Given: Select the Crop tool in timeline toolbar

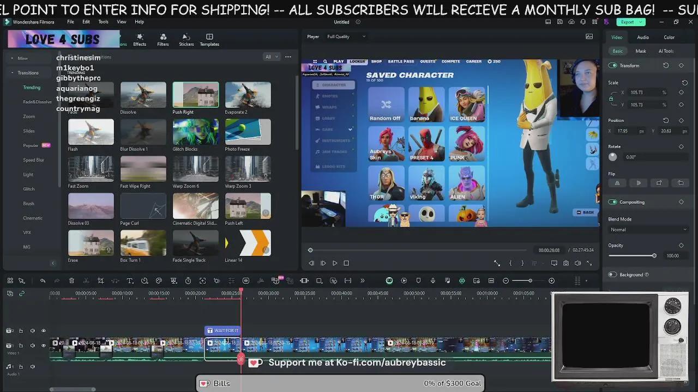Looking at the screenshot, I should pos(101,281).
